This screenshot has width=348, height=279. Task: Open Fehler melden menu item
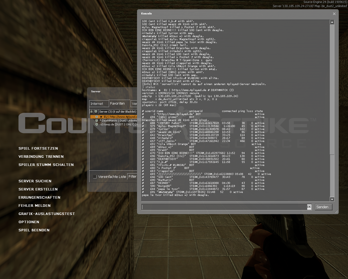35,206
